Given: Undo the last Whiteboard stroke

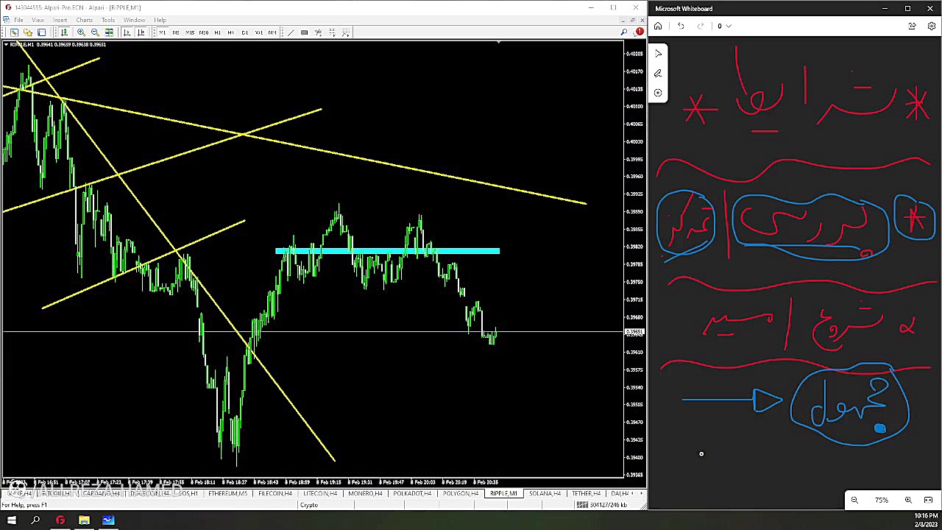Looking at the screenshot, I should (x=681, y=26).
